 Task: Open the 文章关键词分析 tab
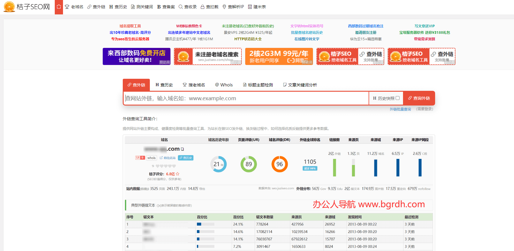click(x=300, y=85)
